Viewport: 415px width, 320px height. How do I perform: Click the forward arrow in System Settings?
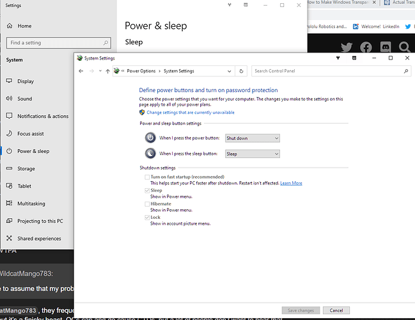(x=91, y=71)
